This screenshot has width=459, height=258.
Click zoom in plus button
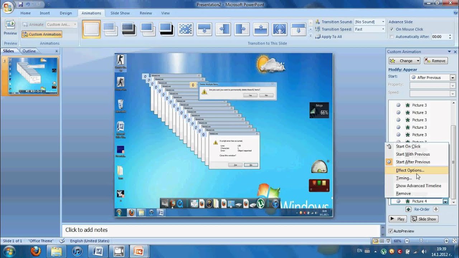[446, 241]
